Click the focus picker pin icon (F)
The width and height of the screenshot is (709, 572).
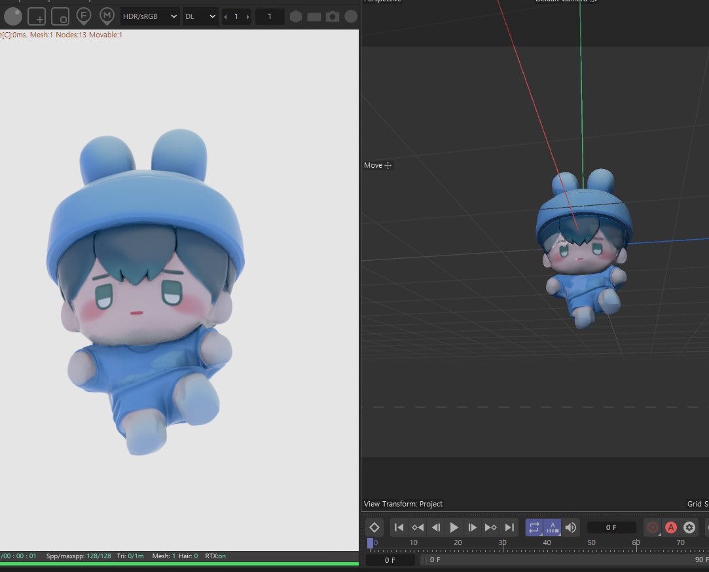[x=84, y=16]
